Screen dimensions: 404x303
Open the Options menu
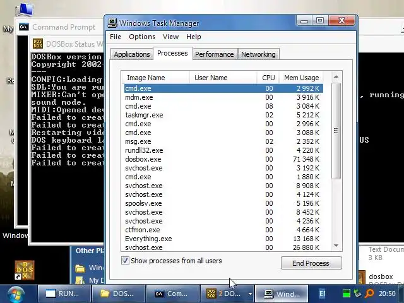142,37
